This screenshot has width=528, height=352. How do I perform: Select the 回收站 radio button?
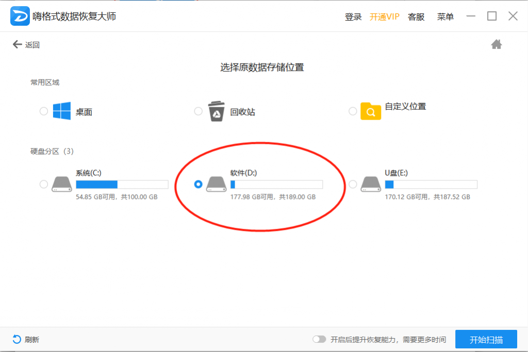pos(199,111)
